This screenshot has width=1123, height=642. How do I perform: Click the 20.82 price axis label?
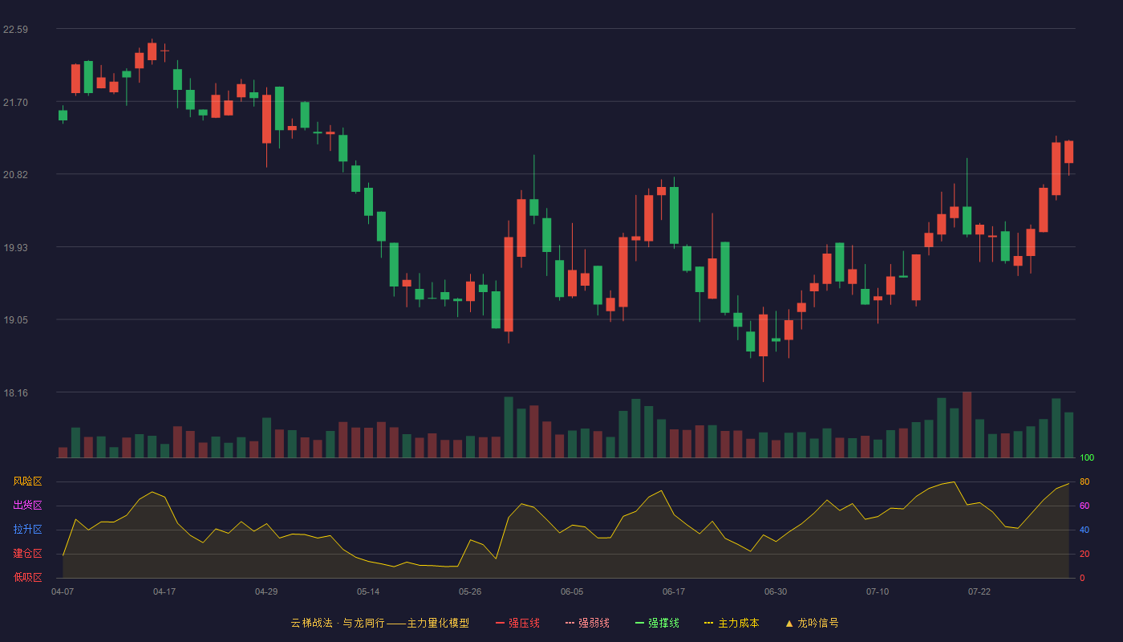15,175
